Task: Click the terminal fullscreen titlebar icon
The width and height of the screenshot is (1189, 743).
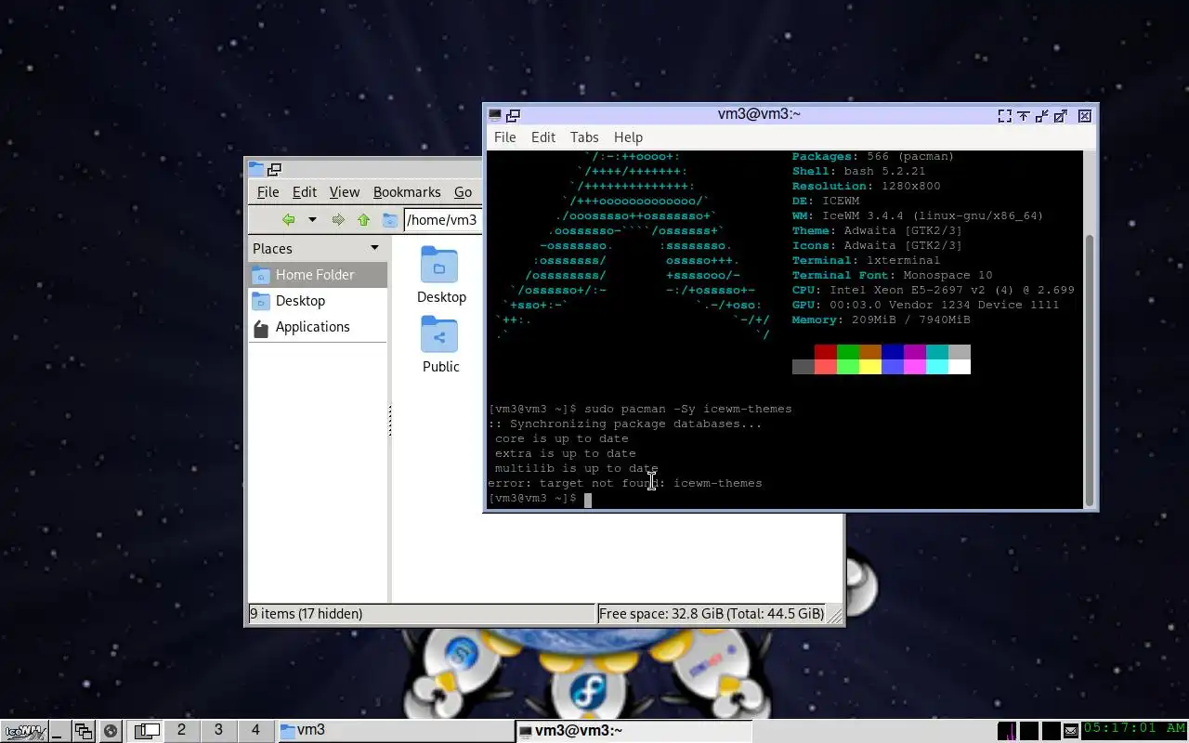Action: (1004, 116)
